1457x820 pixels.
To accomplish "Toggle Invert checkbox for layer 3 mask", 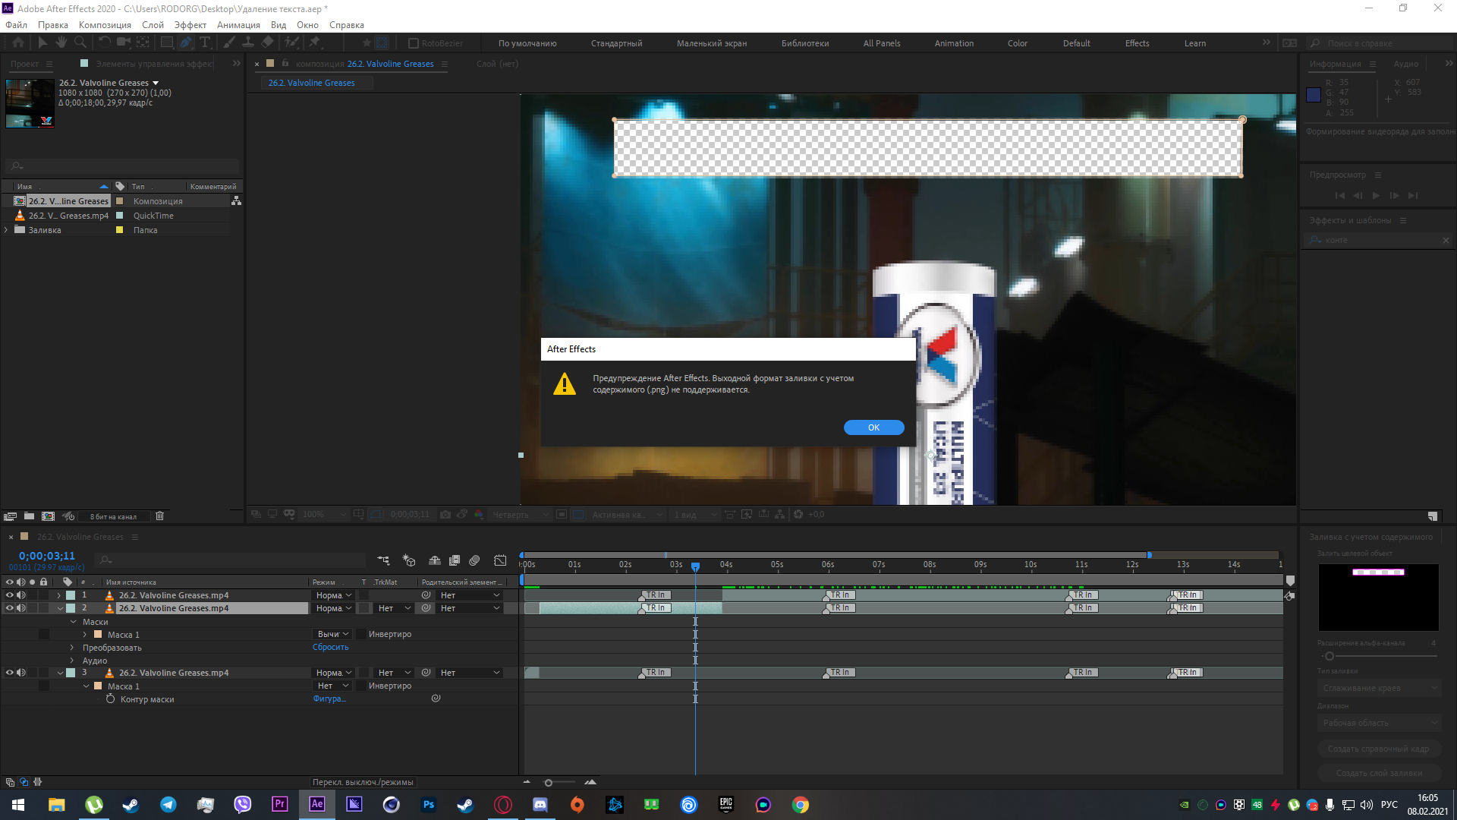I will point(361,686).
